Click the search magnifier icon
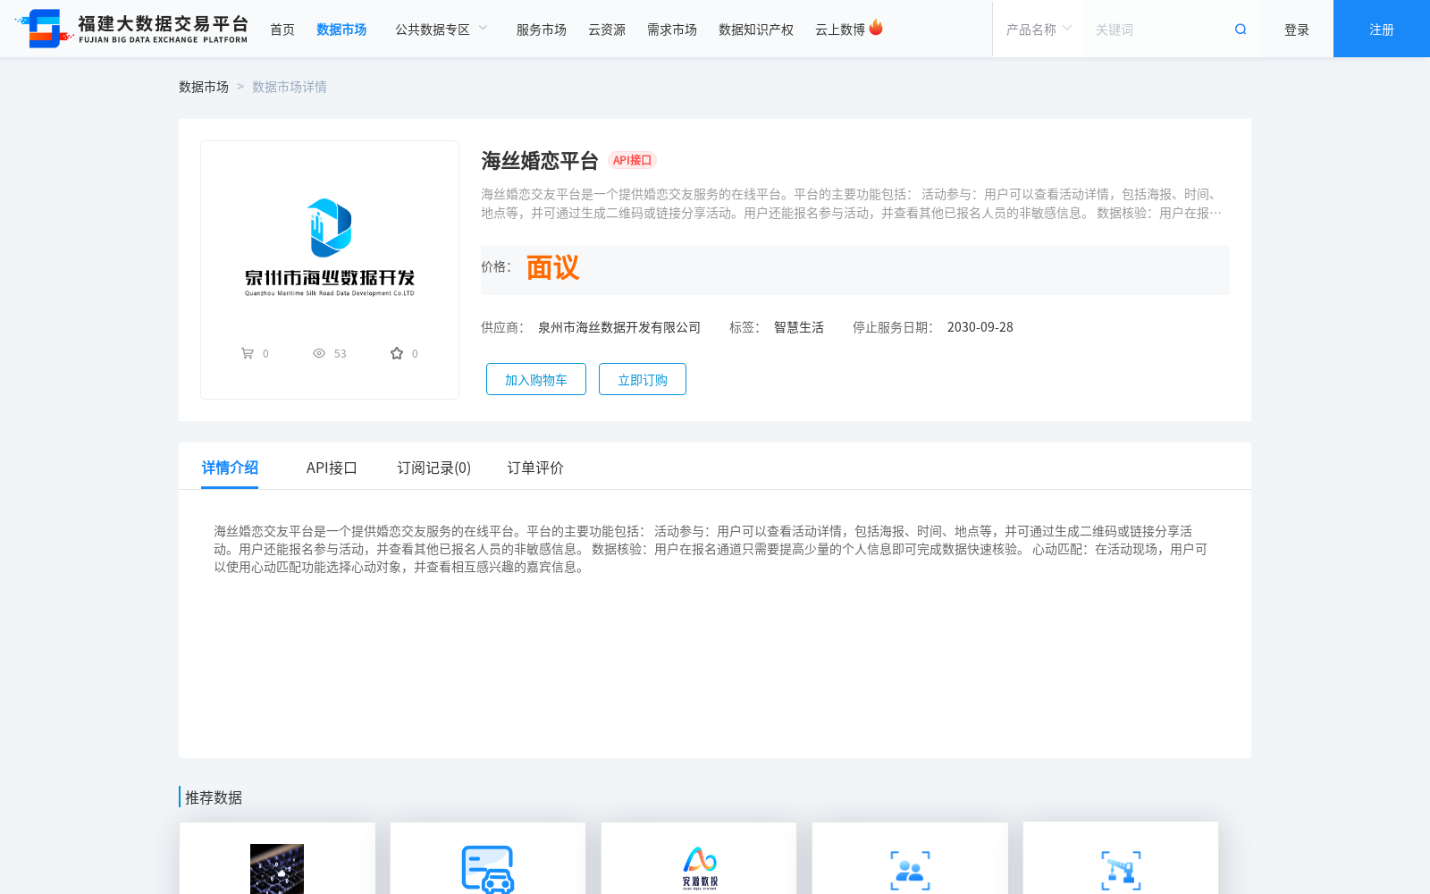Screen dimensions: 1430x894 1241,30
